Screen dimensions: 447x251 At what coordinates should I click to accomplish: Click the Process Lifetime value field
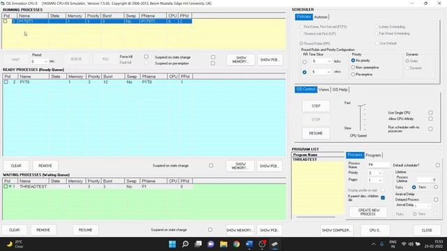point(427,180)
